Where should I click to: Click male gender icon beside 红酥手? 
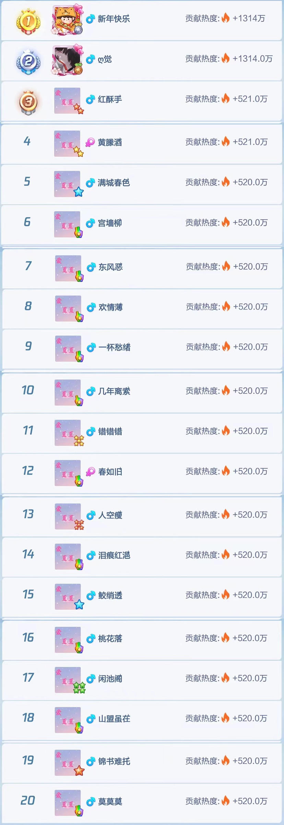(x=90, y=100)
